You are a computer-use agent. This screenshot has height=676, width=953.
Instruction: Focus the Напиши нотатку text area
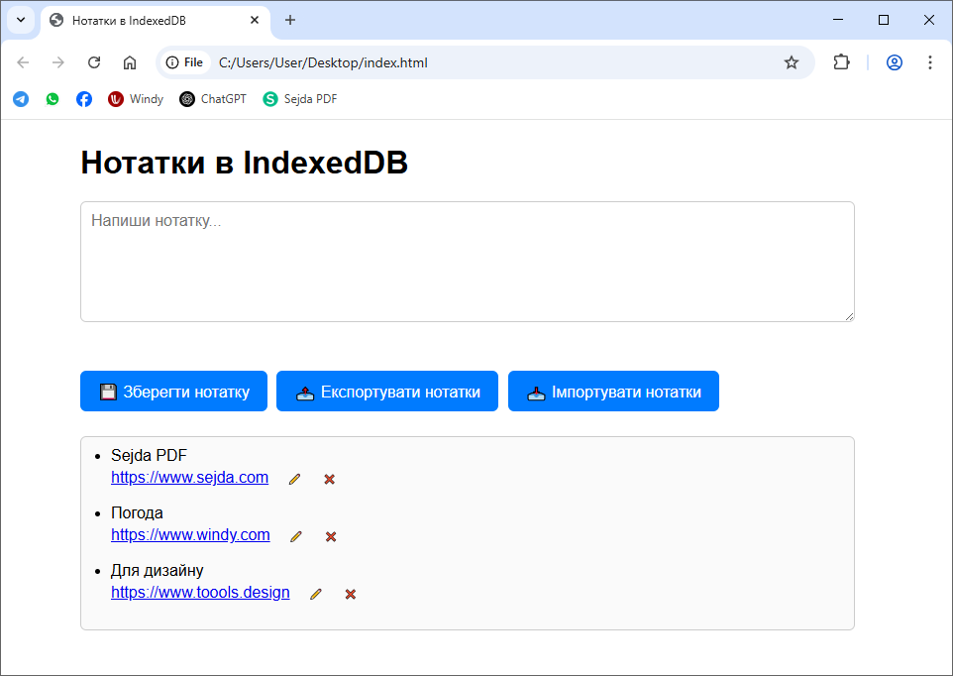468,262
